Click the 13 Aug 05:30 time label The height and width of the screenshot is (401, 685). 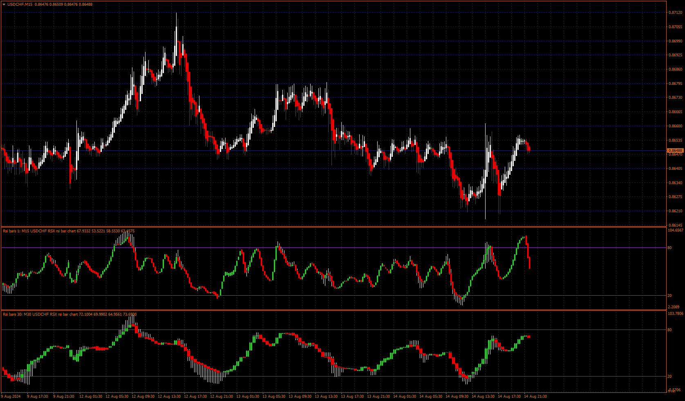[x=274, y=397]
